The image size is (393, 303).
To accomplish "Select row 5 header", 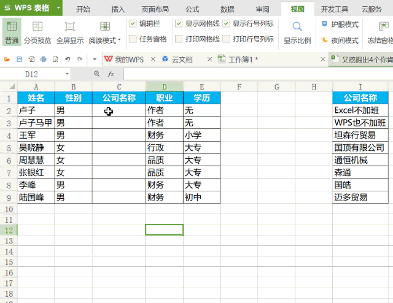I will click(x=9, y=148).
